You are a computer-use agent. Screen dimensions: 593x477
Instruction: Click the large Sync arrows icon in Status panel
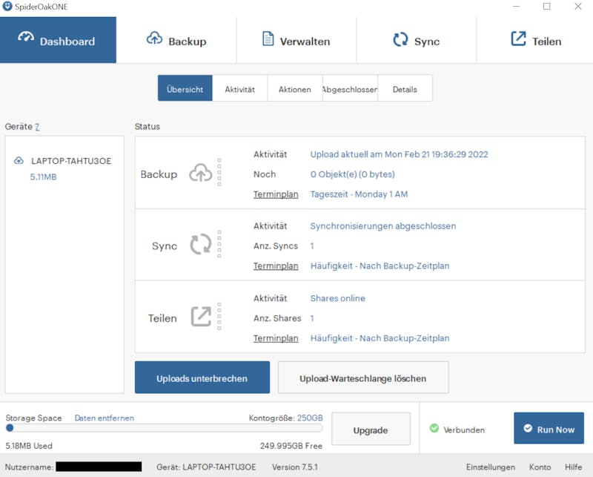point(200,244)
